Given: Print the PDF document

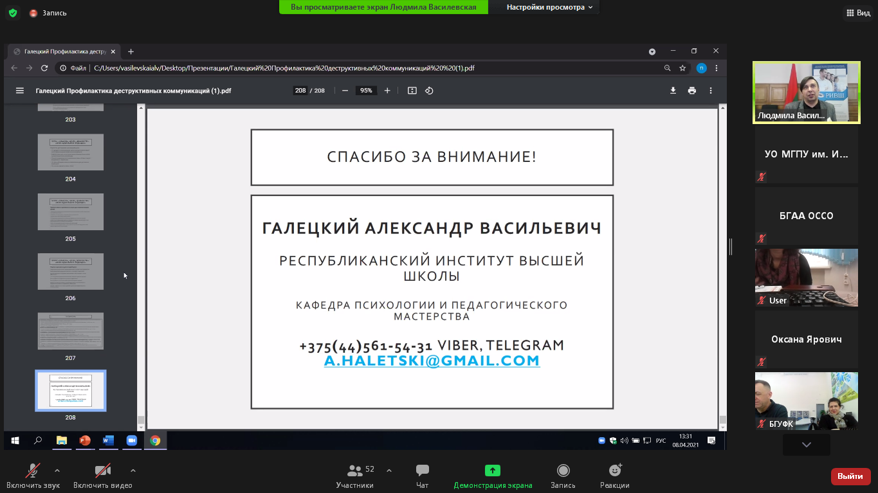Looking at the screenshot, I should coord(691,91).
